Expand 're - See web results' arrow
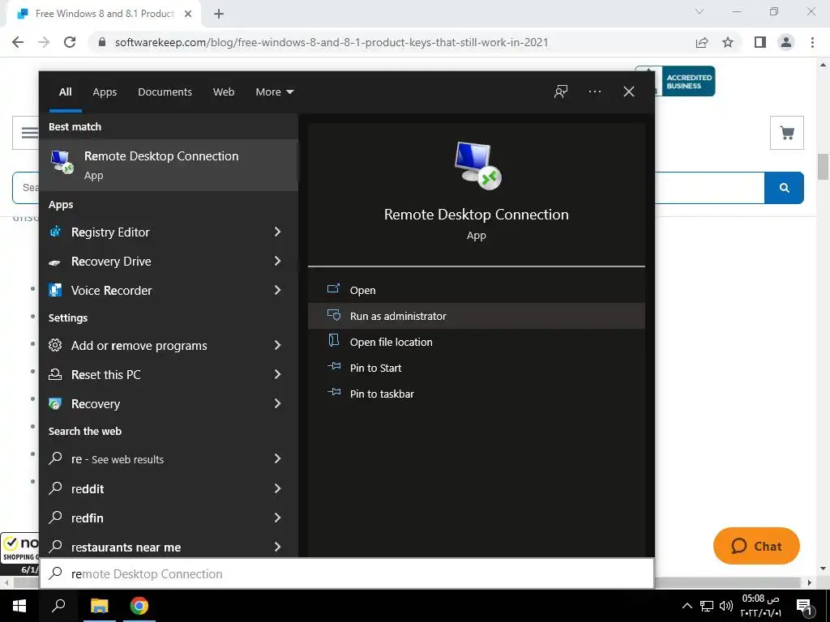Screen dimensions: 830x622 [277, 458]
